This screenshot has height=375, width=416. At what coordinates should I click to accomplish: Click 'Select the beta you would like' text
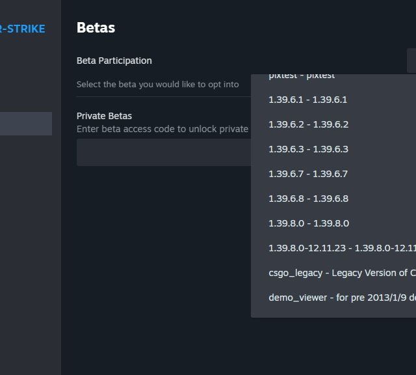click(x=157, y=84)
